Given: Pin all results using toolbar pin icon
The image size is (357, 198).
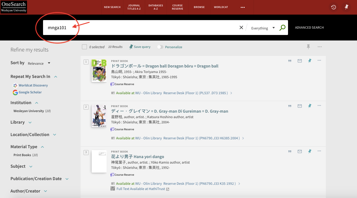Looking at the screenshot, I should pos(308,47).
